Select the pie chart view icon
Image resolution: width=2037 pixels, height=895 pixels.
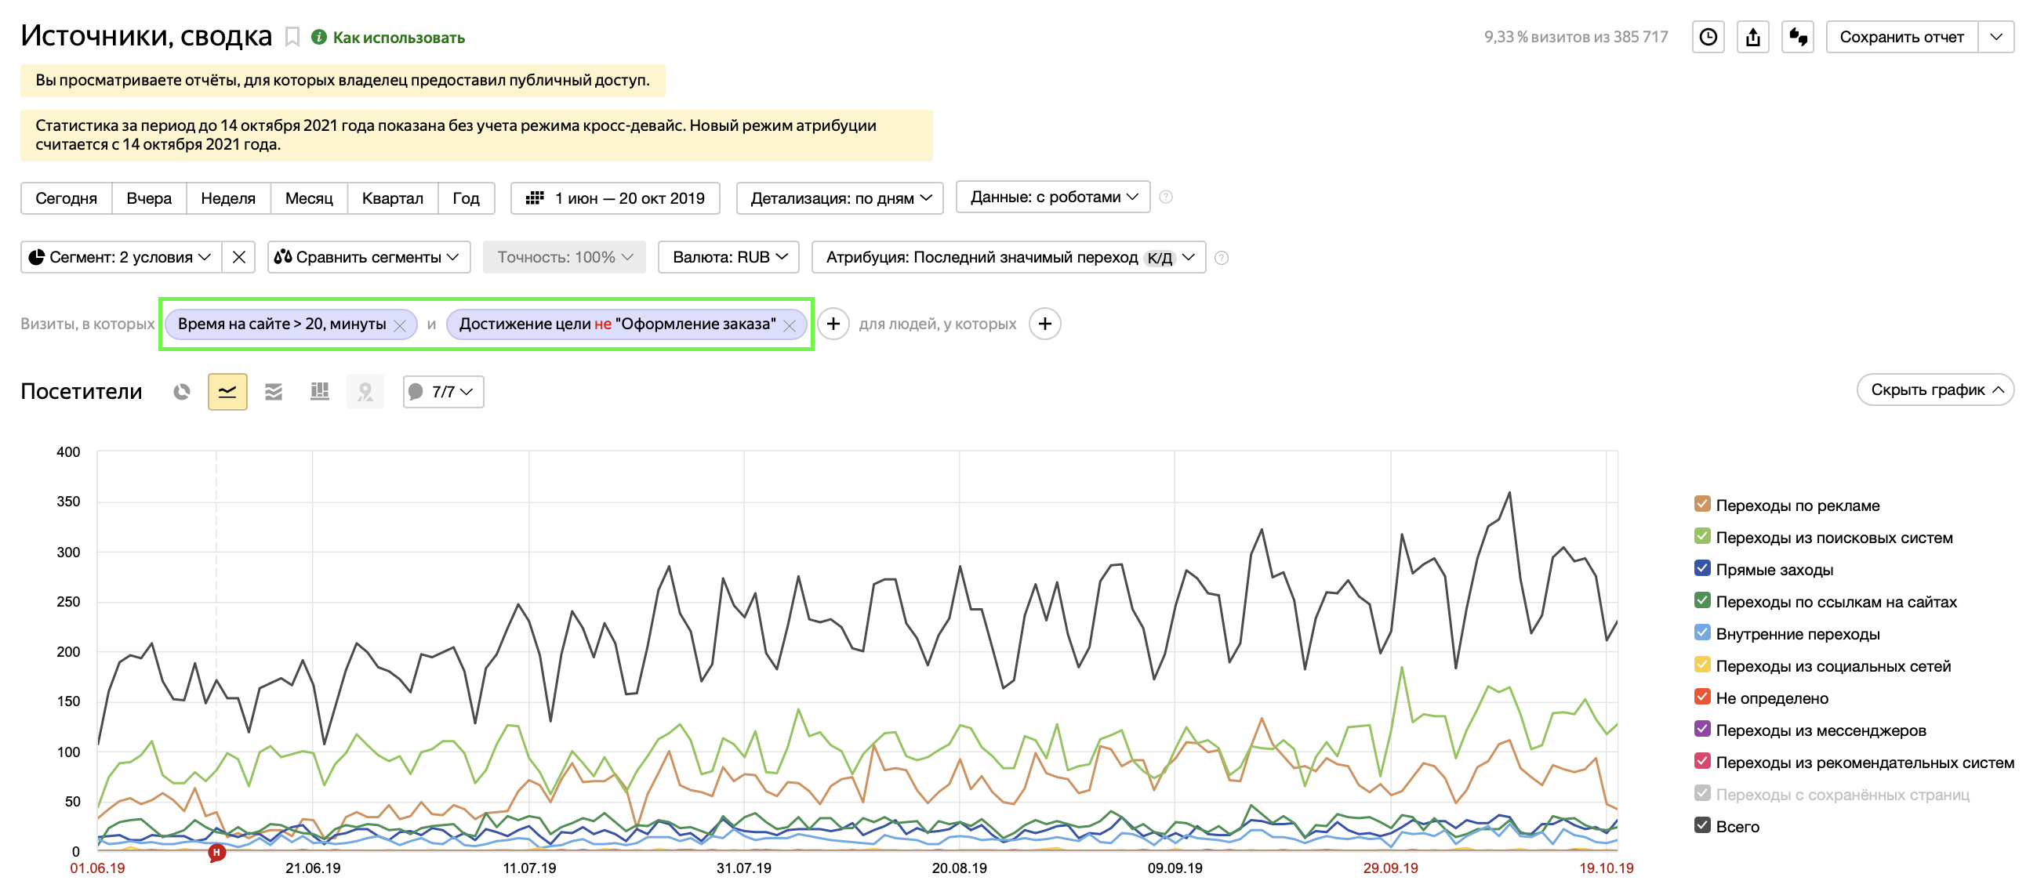point(182,391)
